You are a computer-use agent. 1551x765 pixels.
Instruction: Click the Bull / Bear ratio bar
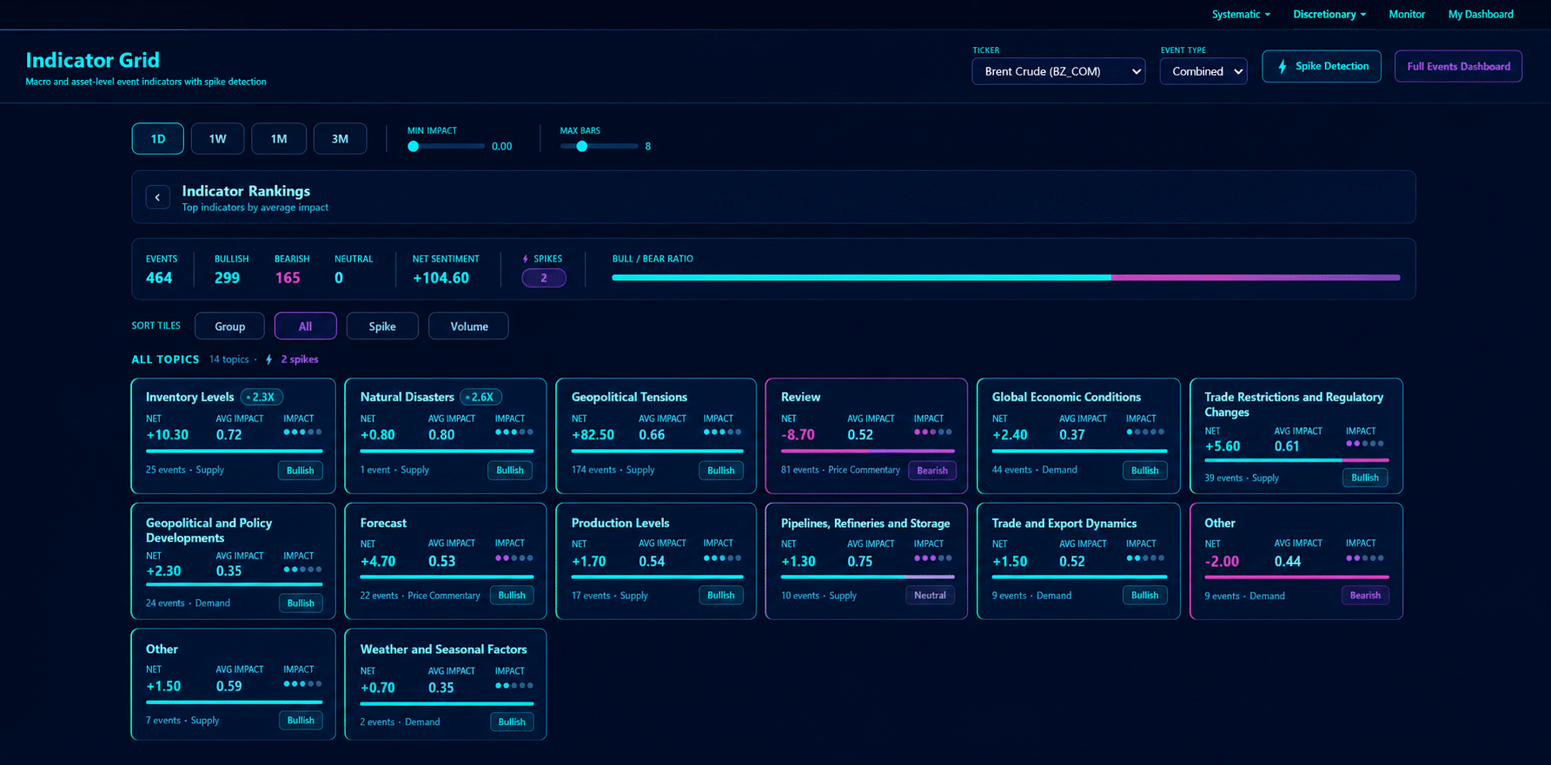click(x=1005, y=278)
